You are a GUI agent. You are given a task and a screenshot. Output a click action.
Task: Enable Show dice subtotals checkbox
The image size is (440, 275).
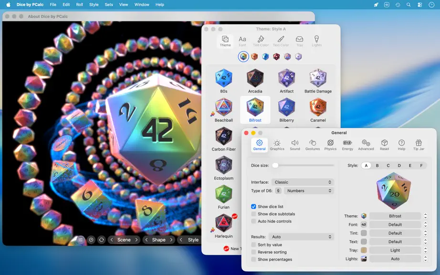[x=253, y=214]
